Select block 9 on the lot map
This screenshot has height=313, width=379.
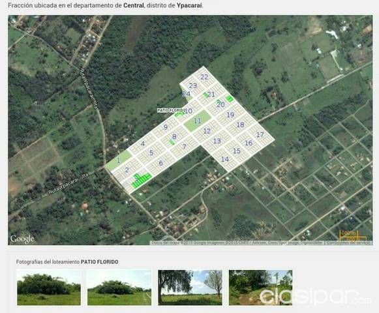(x=166, y=127)
